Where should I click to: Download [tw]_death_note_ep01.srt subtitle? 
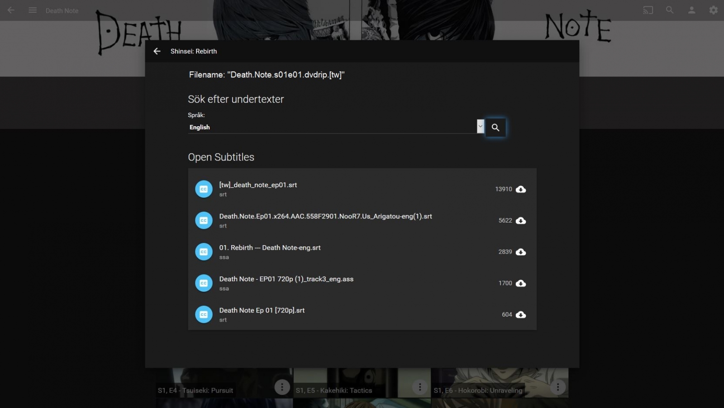pos(521,189)
